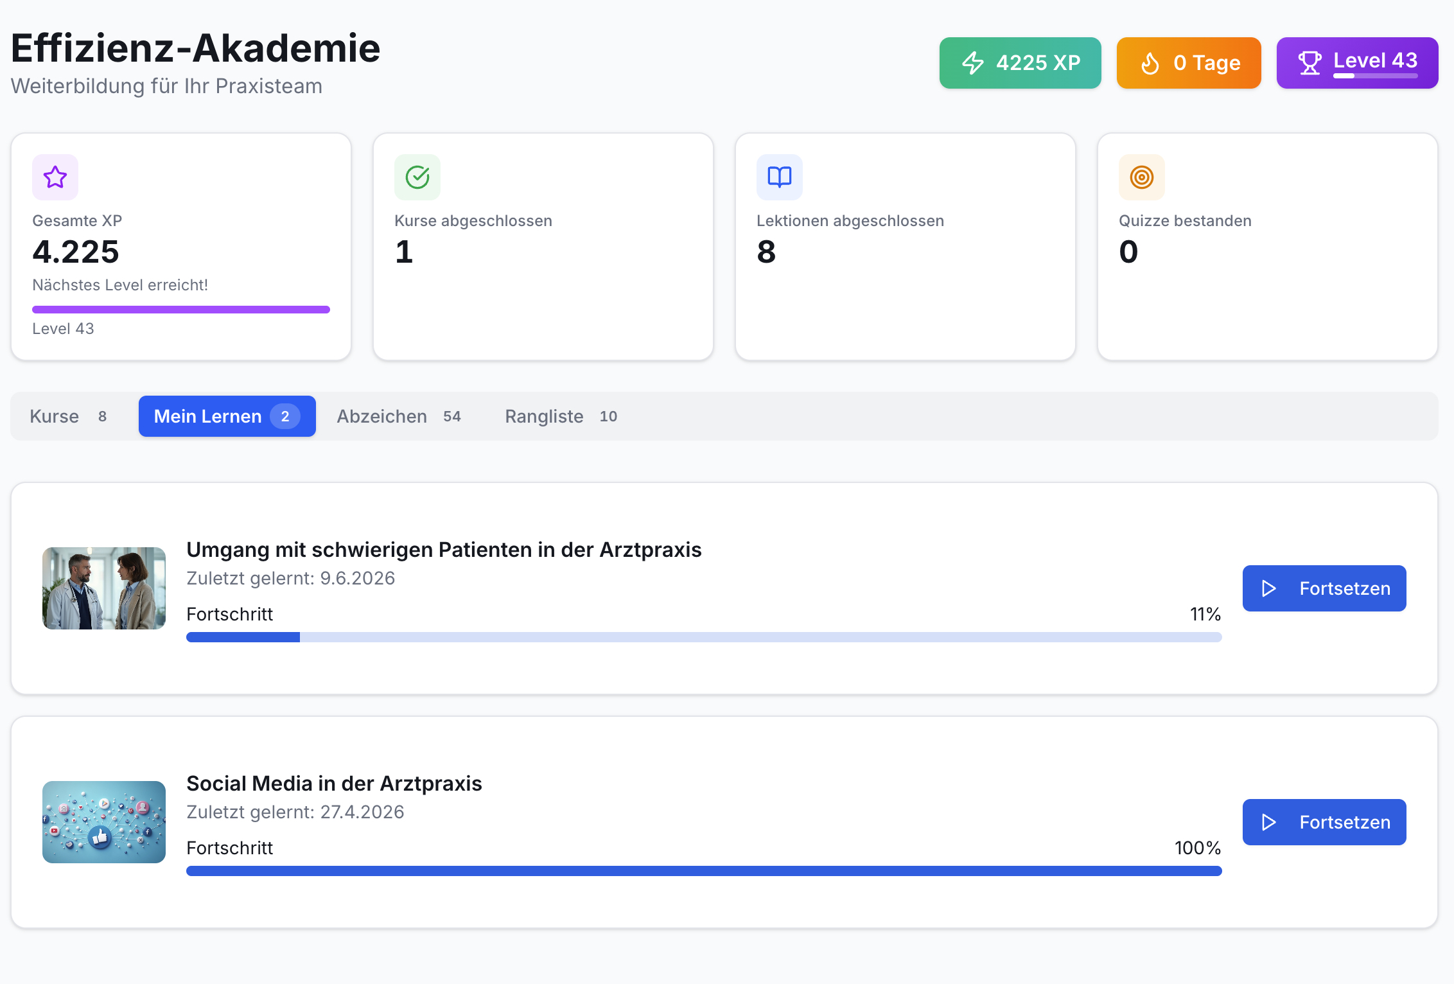The image size is (1454, 984).
Task: Click the Social Media course thumbnail
Action: click(x=104, y=822)
